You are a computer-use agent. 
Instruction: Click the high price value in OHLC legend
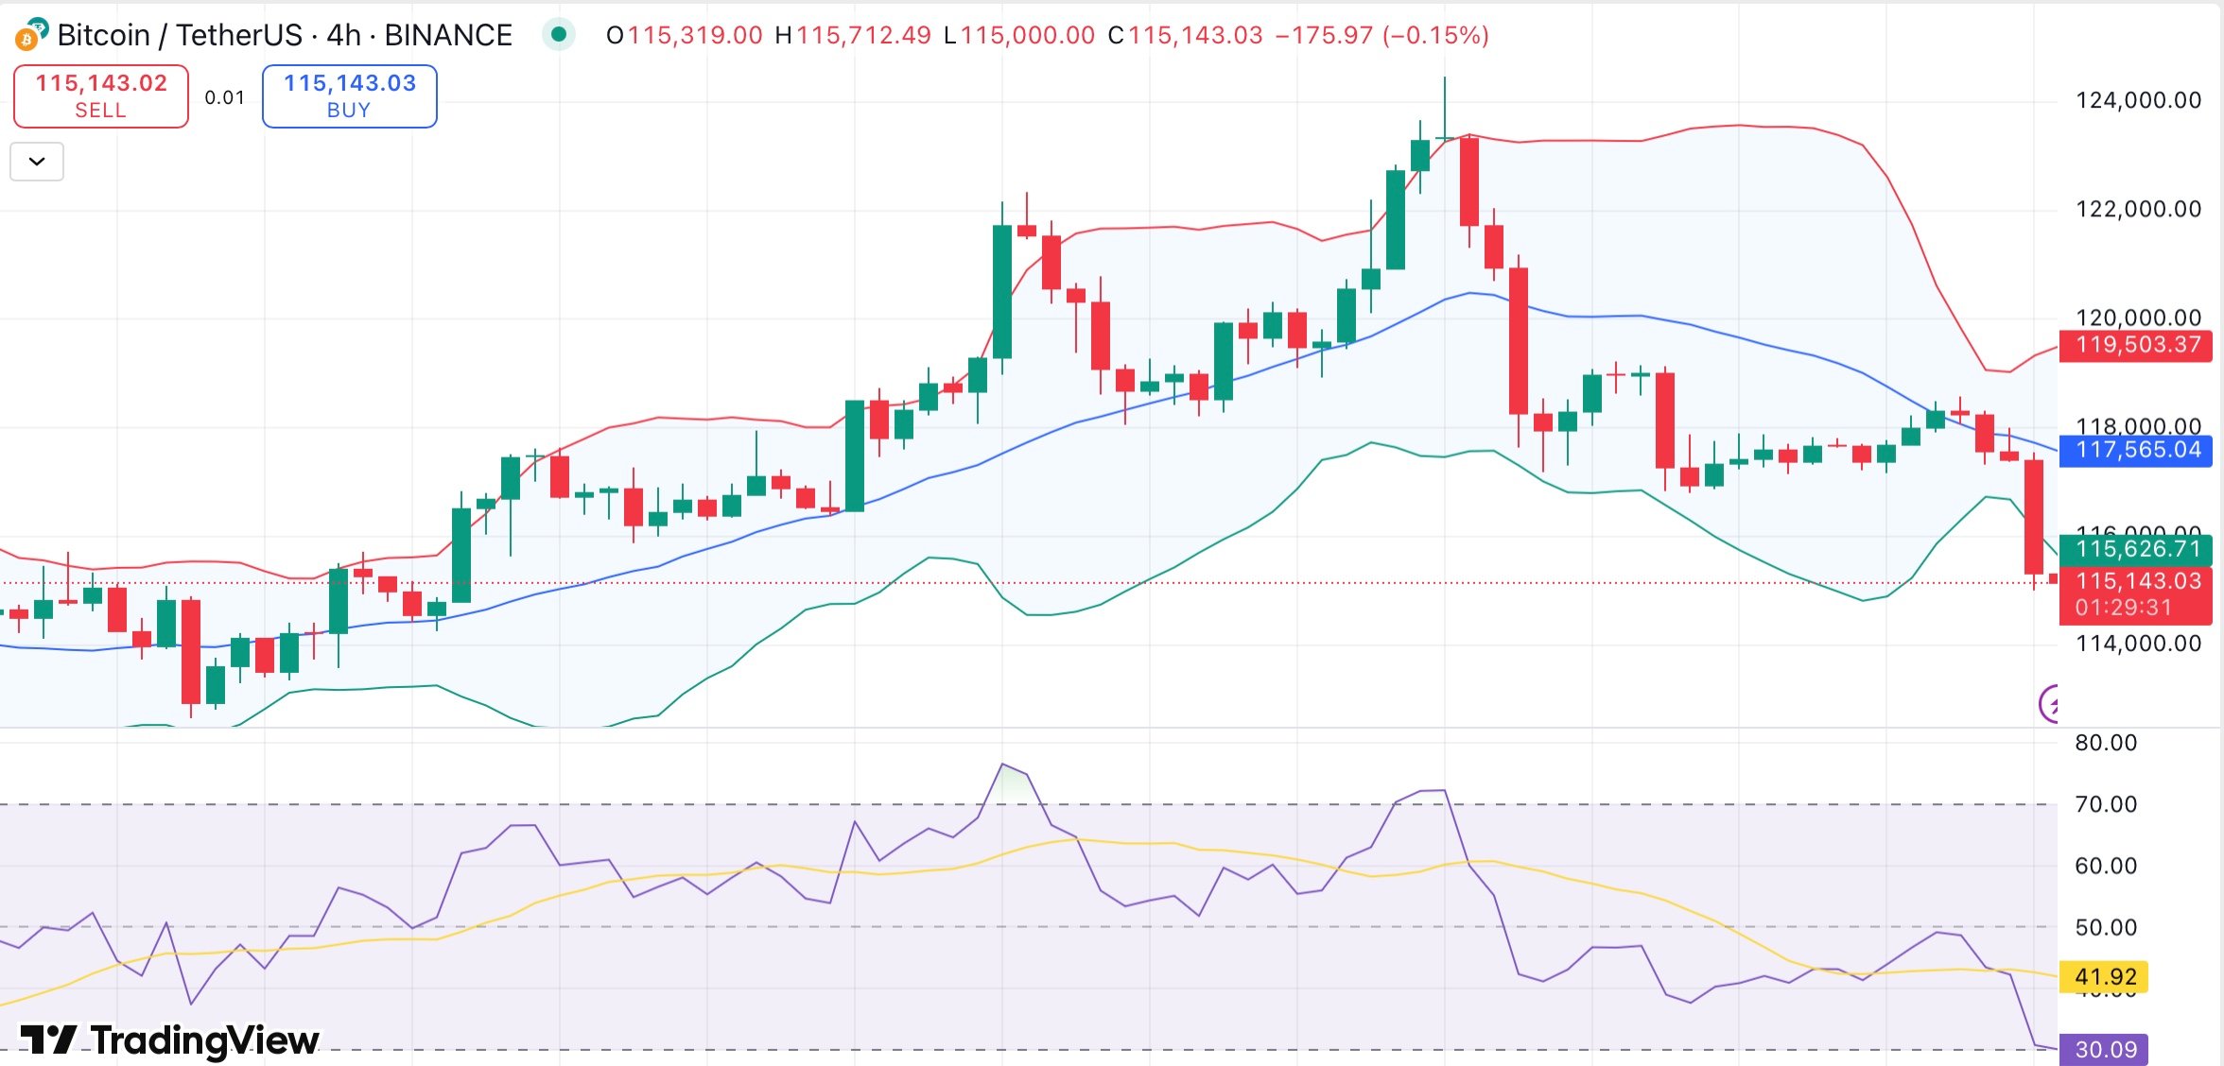point(863,35)
